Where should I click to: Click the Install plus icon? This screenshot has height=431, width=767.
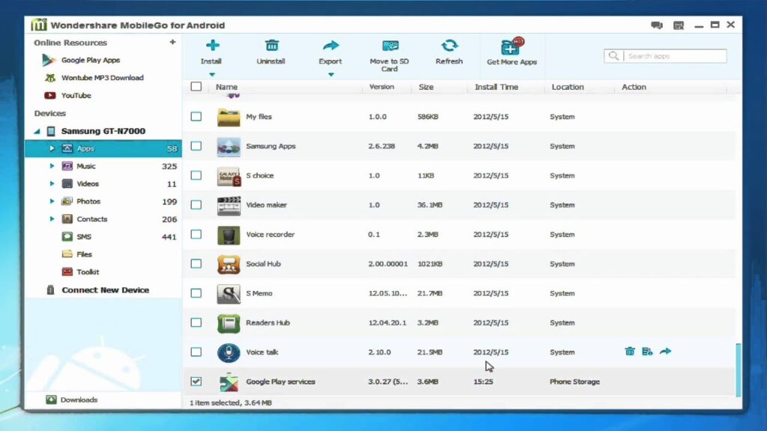point(212,46)
